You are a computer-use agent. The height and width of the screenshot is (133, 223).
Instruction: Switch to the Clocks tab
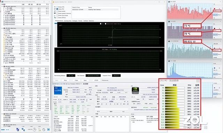(80, 21)
